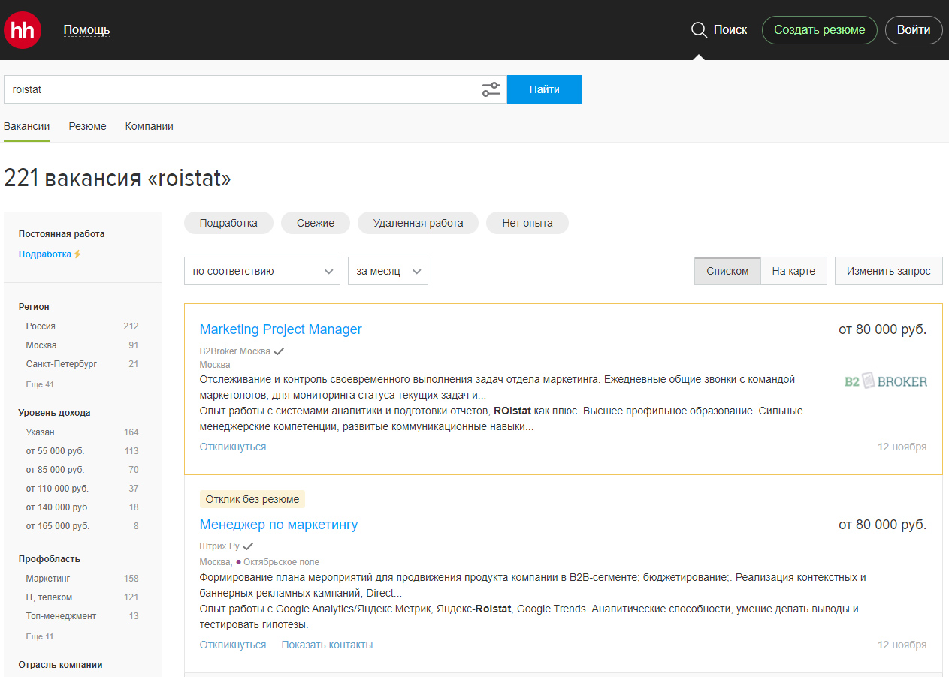
Task: Switch to На карте map view
Action: (793, 271)
